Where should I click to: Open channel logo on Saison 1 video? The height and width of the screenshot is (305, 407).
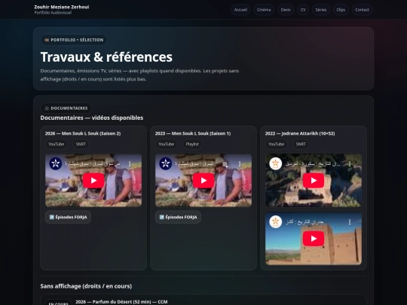pyautogui.click(x=166, y=163)
